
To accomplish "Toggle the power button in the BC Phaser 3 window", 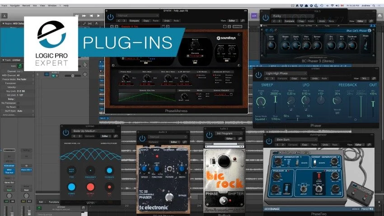I will tap(266, 17).
